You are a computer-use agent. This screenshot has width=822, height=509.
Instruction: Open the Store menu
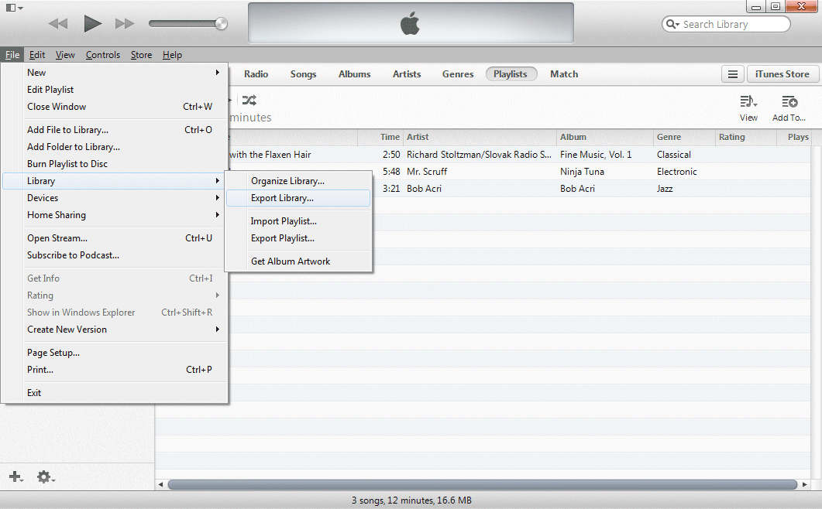[x=141, y=54]
